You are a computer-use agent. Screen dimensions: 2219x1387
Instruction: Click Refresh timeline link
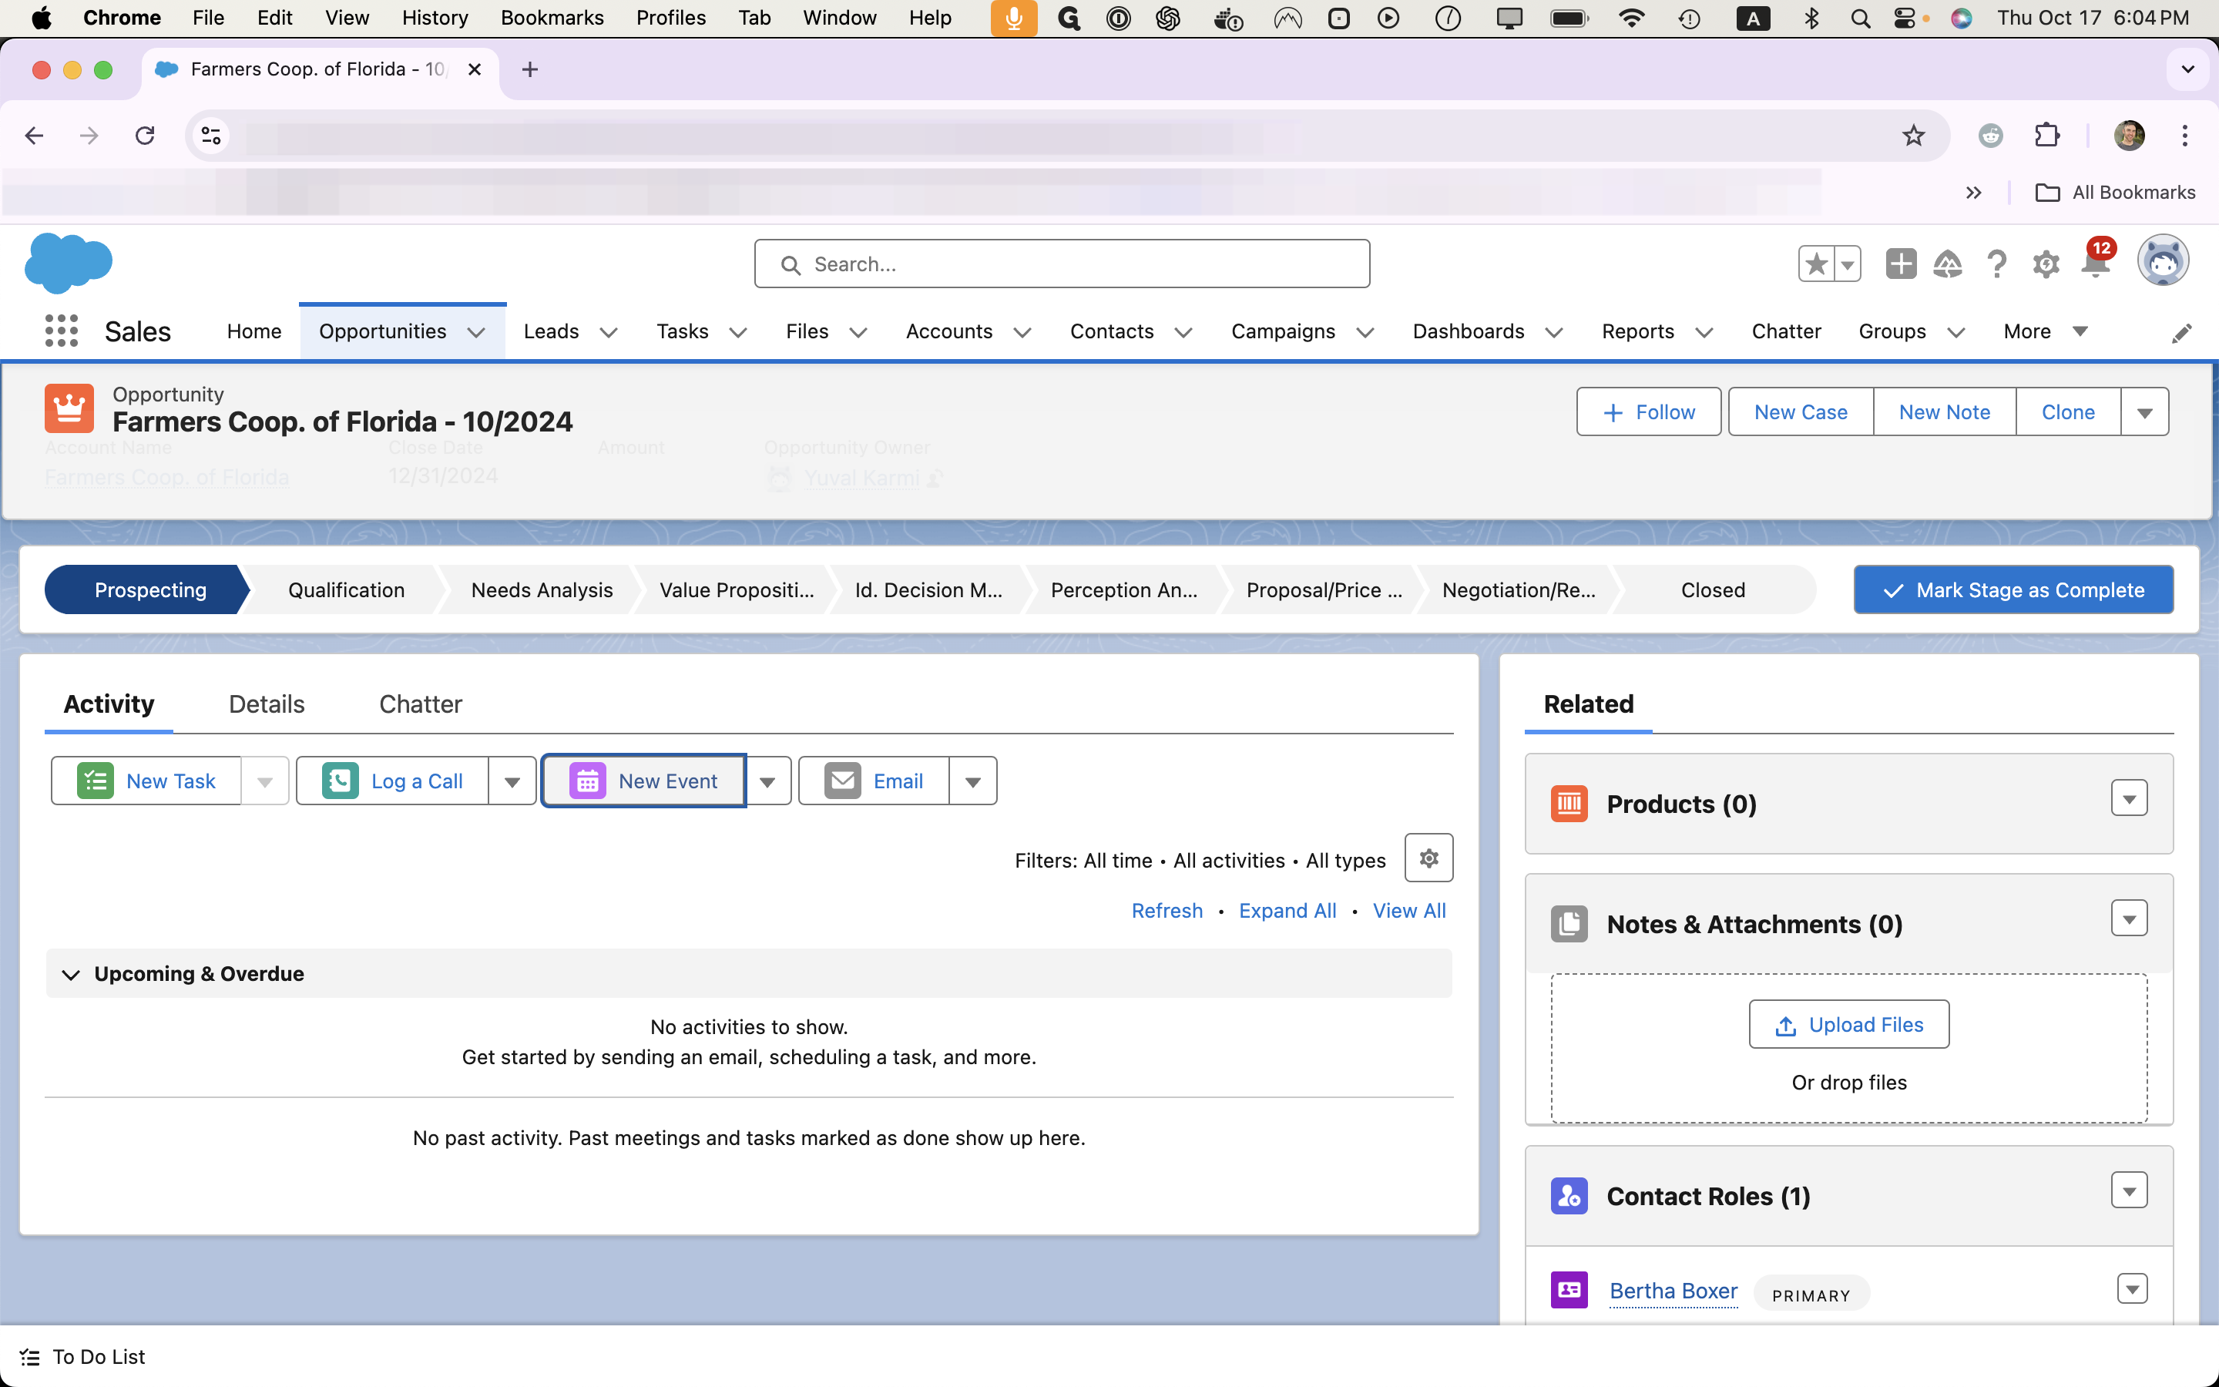(x=1167, y=911)
